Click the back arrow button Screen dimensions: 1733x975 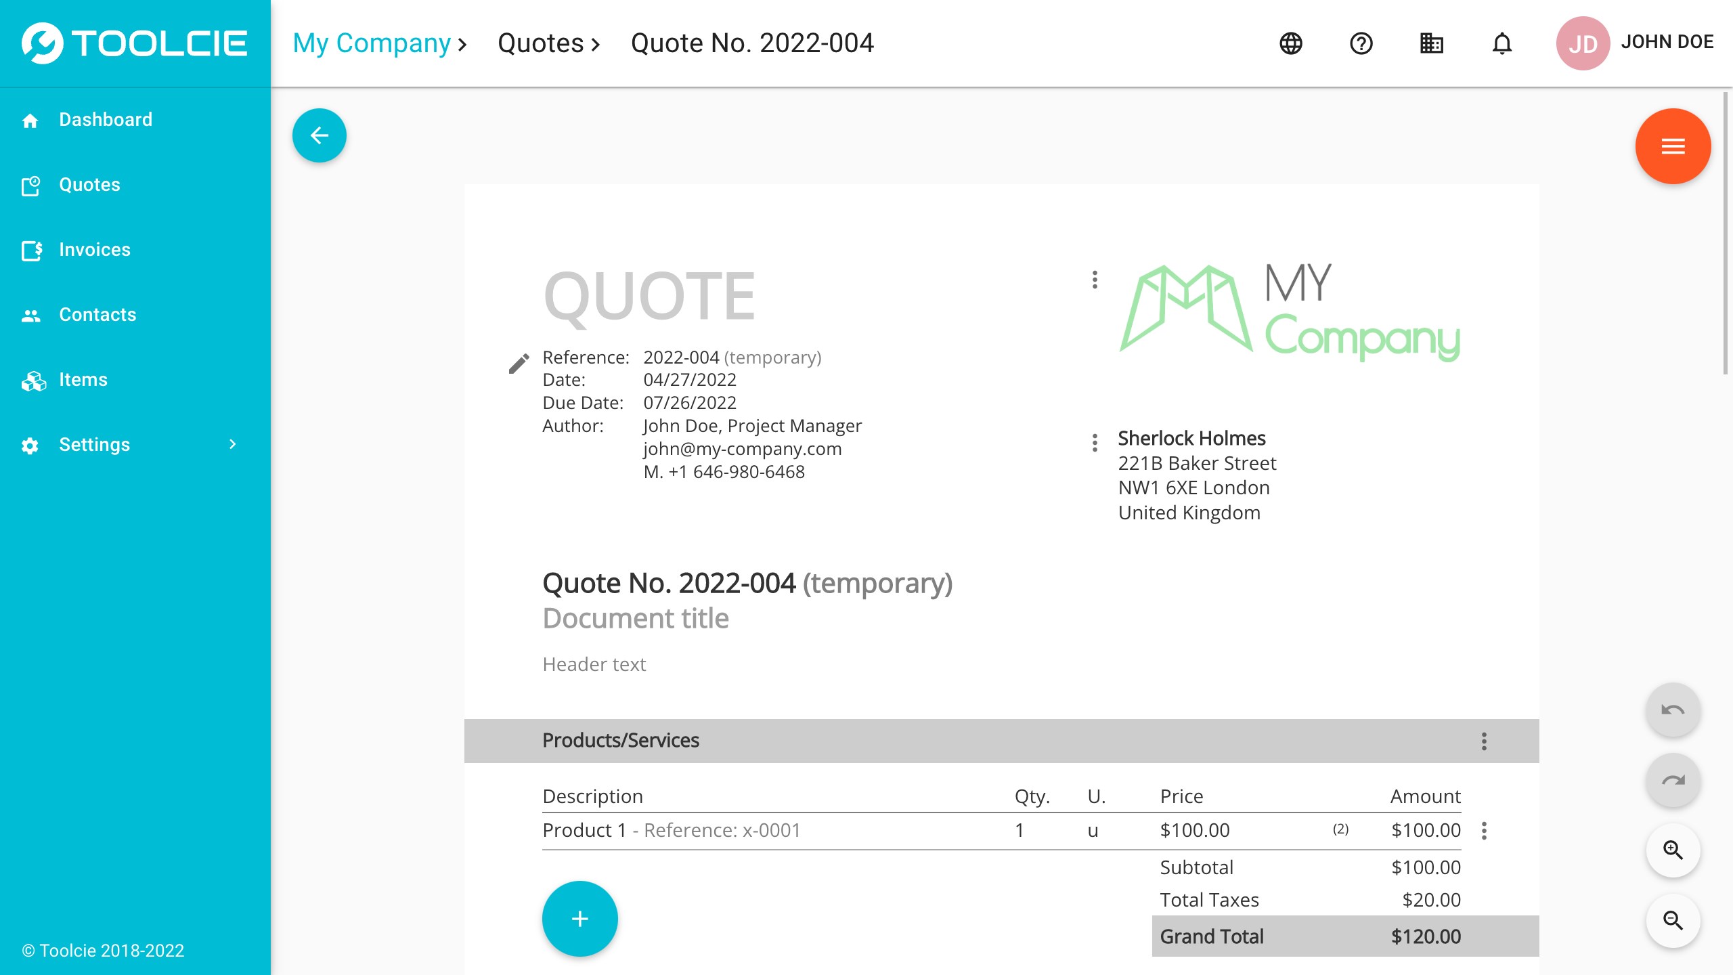pos(319,135)
